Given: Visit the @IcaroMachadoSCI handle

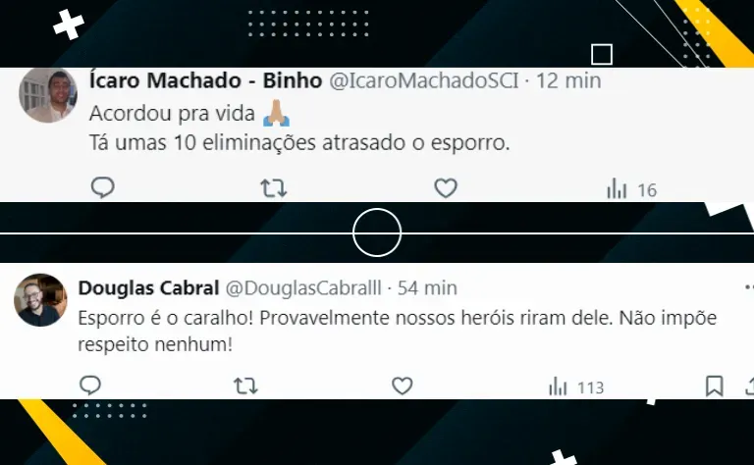Looking at the screenshot, I should pyautogui.click(x=424, y=80).
